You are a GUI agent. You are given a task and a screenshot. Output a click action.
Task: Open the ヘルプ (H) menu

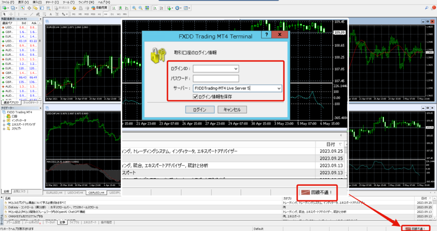[x=104, y=2]
